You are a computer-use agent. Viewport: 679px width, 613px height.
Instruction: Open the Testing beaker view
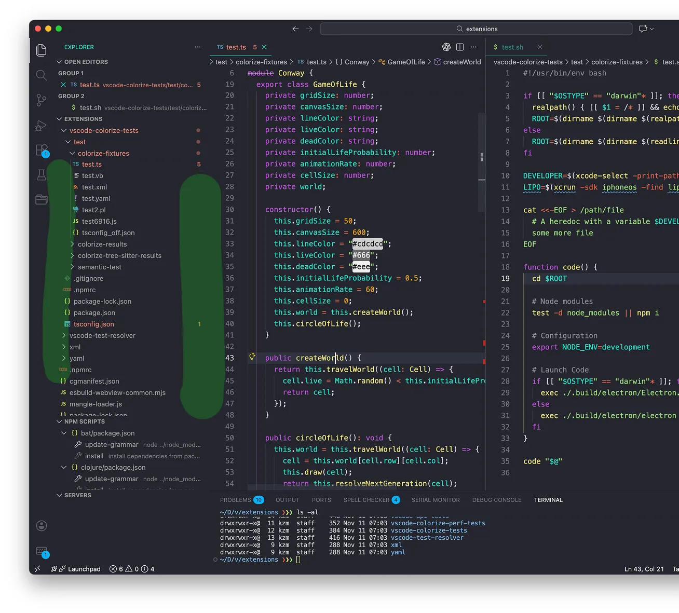pos(42,175)
